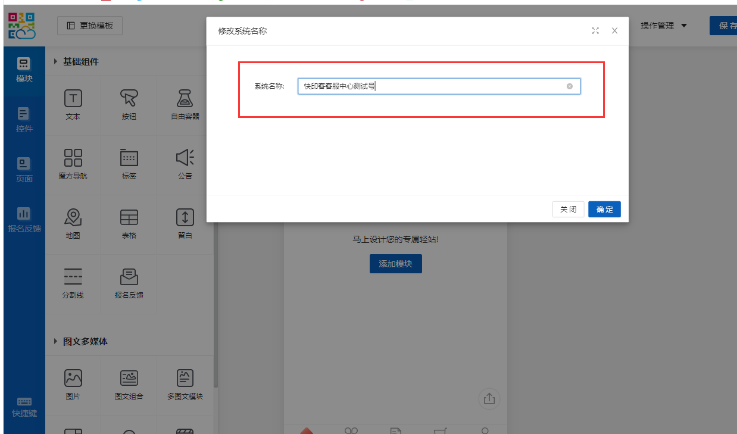Collapse the 基础组件 section
Viewport: 737px width, 434px height.
[56, 61]
